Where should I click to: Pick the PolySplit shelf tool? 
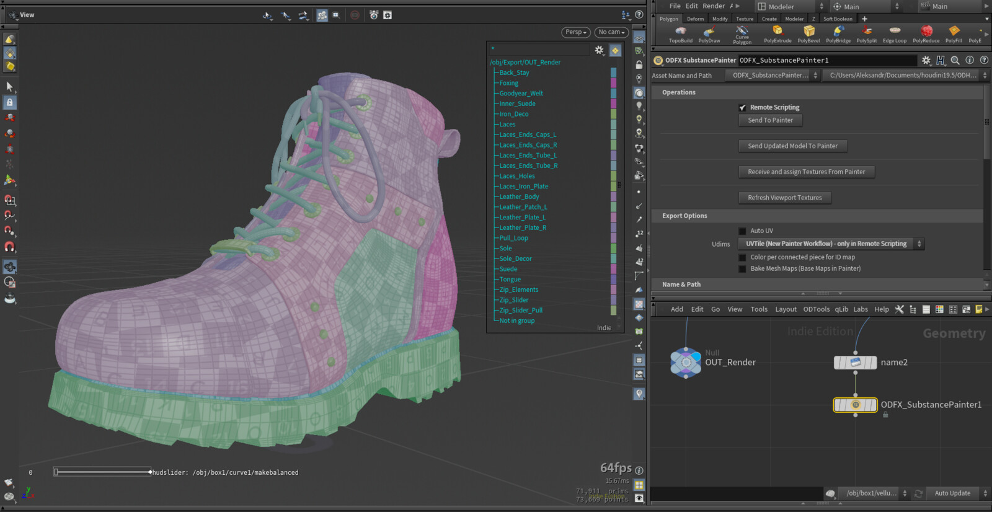867,34
